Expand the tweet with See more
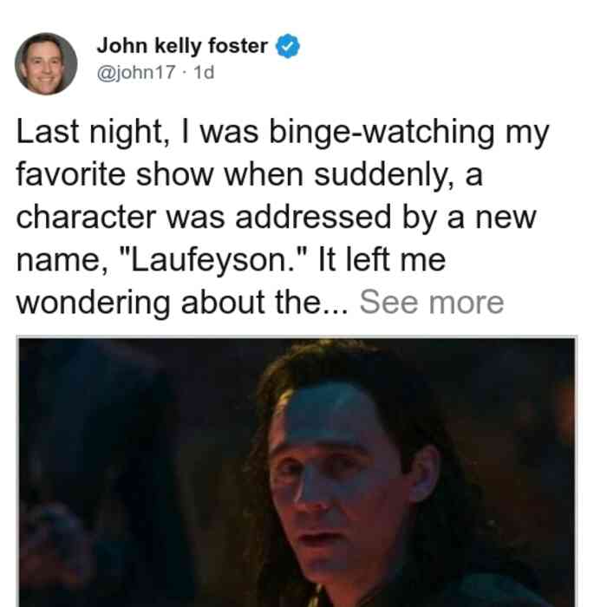The image size is (607, 607). coord(432,303)
